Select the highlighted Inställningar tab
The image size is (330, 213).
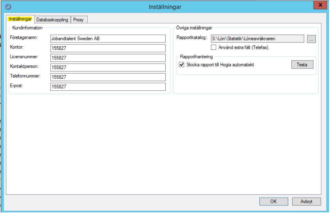tap(21, 19)
